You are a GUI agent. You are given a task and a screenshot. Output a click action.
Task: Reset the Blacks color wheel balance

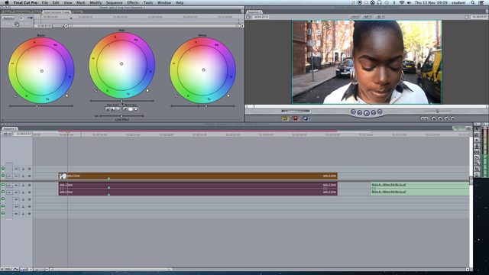pyautogui.click(x=67, y=95)
